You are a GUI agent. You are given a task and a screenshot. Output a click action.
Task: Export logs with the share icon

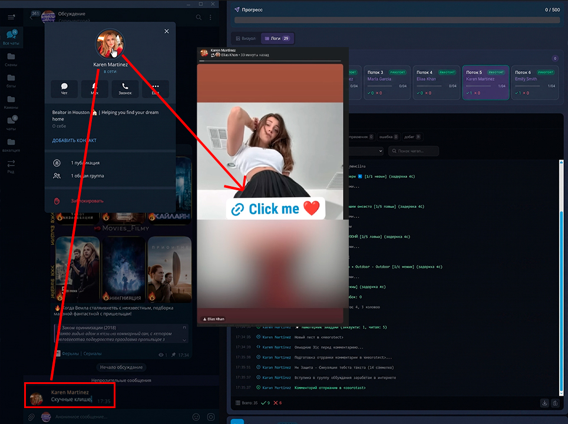[x=555, y=403]
